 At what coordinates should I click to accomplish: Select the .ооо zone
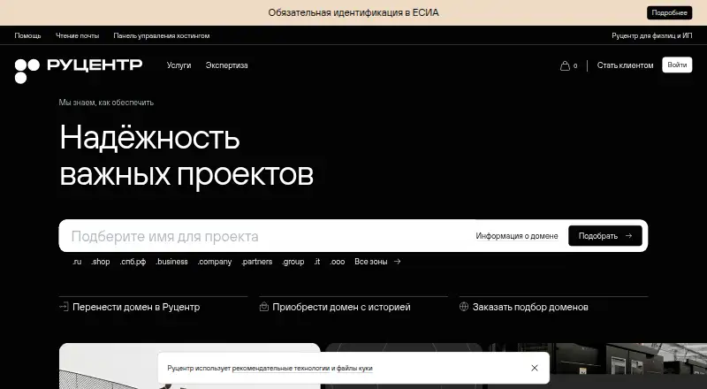[338, 262]
